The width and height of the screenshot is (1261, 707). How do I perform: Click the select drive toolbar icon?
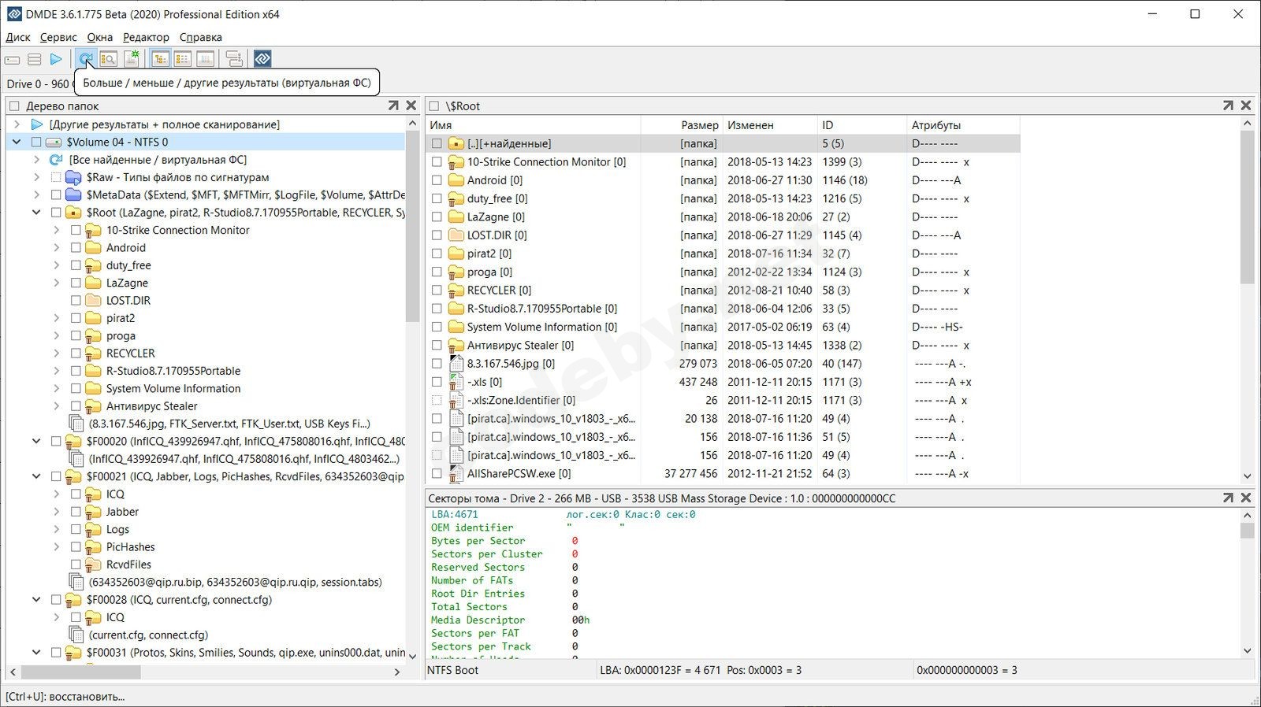(12, 59)
